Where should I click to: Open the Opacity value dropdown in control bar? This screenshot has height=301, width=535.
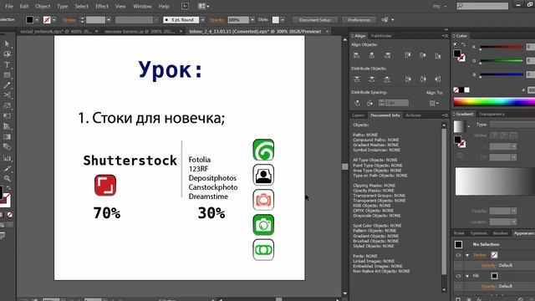[x=252, y=20]
